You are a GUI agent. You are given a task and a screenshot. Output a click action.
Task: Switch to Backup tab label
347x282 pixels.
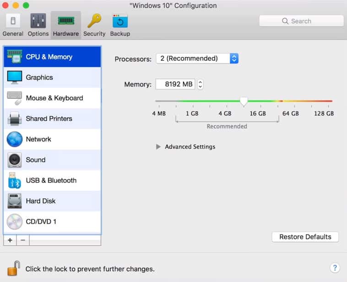pyautogui.click(x=120, y=33)
